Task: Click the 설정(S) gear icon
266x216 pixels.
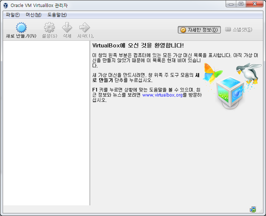Action: tap(49, 27)
